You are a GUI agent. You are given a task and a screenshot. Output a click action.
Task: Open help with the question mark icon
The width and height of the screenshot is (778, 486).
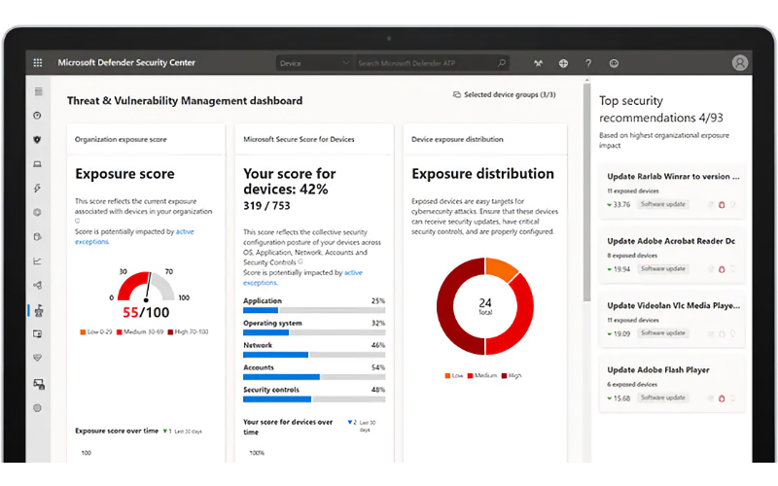pyautogui.click(x=588, y=63)
